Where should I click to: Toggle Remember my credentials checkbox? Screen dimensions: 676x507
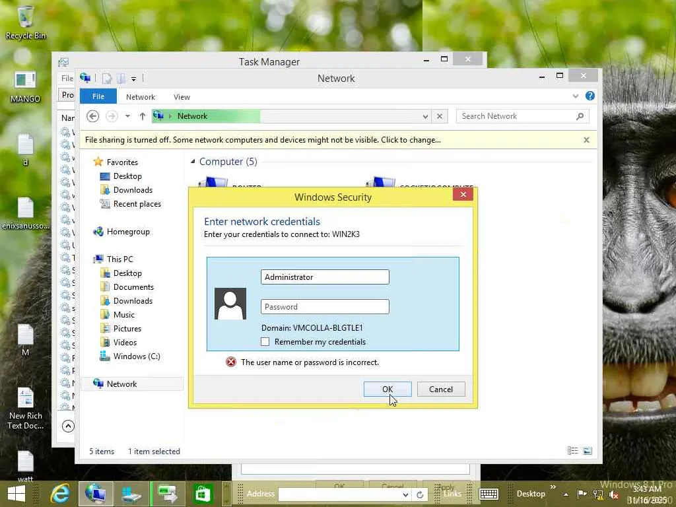[x=265, y=342]
